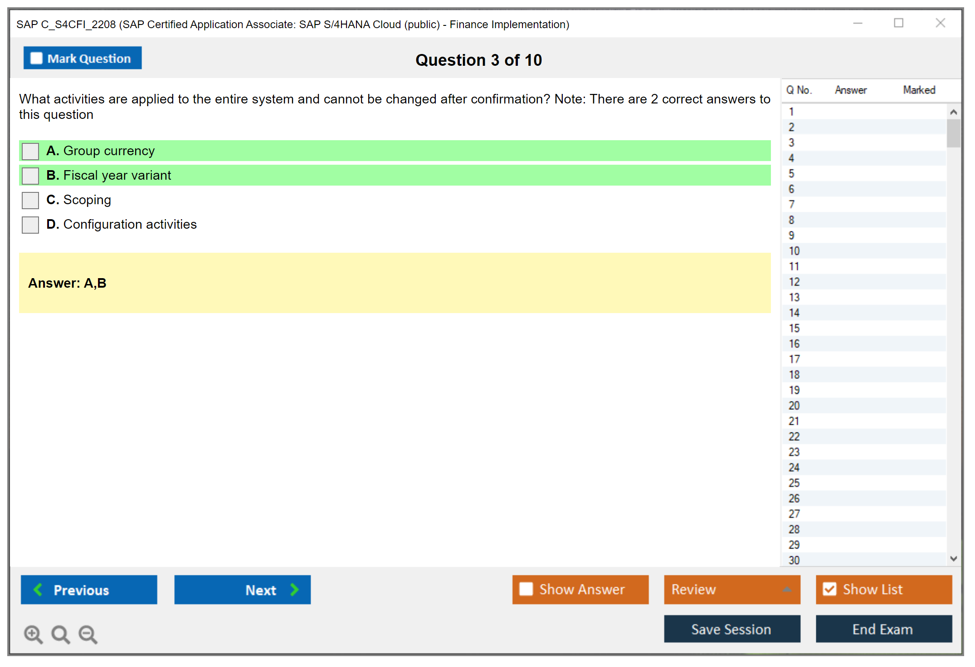This screenshot has height=667, width=975.
Task: Maximize the exam window
Action: (898, 23)
